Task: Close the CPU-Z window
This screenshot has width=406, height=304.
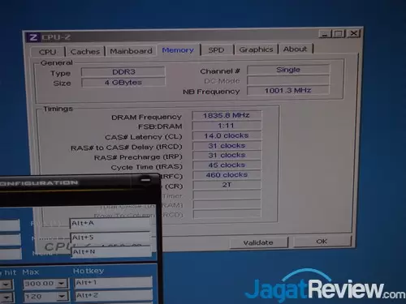Action: [354, 33]
